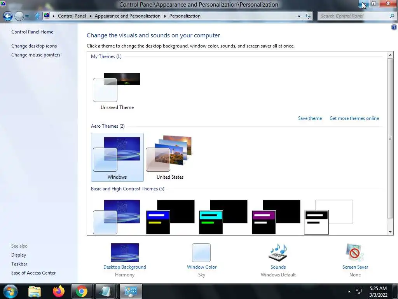
Task: Select cyan-titled High Contrast theme
Action: coord(223,216)
